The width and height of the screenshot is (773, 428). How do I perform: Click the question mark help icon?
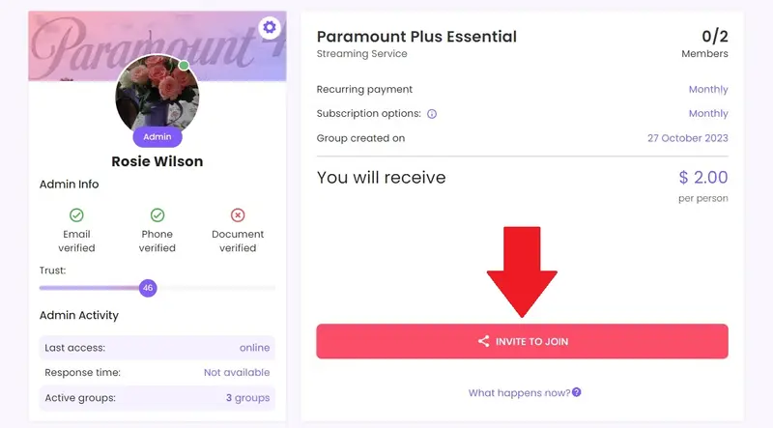pyautogui.click(x=577, y=393)
